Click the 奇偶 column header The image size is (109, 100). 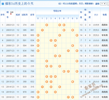pyautogui.click(x=105, y=15)
